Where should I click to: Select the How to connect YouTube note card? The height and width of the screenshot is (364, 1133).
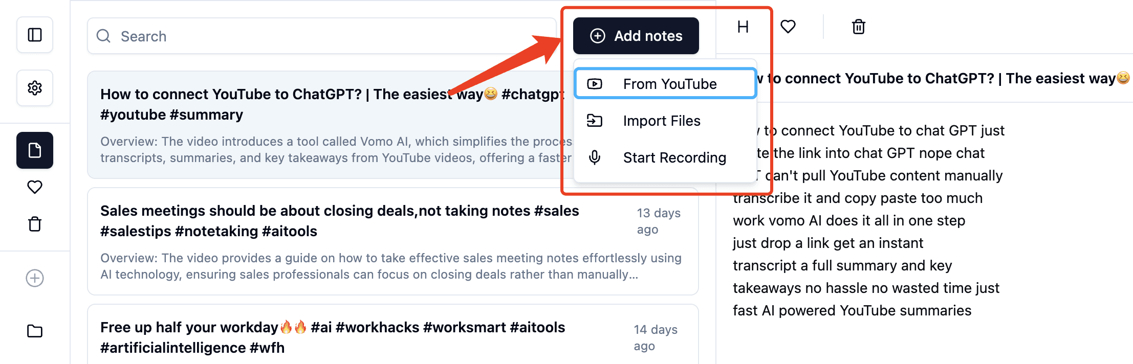click(328, 125)
